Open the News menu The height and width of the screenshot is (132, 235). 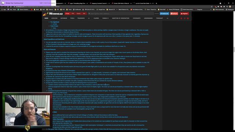pos(46,18)
